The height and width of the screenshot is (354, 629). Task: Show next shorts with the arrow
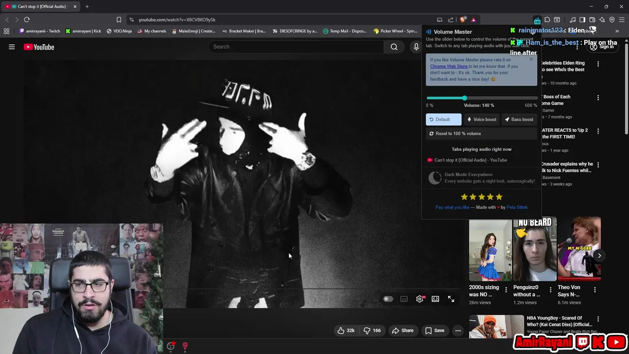599,256
